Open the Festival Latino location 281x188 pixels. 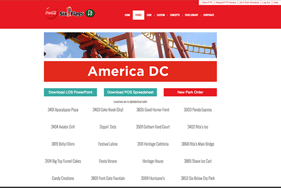point(108,144)
